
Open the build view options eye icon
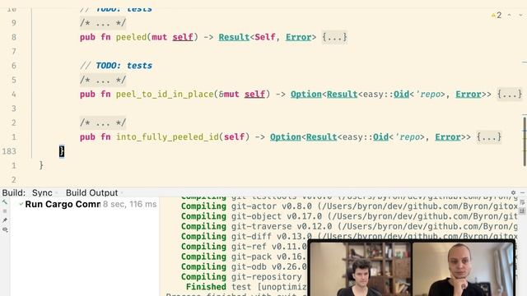tap(5, 229)
